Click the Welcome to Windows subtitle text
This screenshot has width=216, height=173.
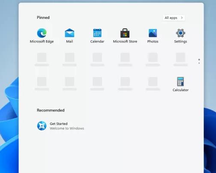(67, 128)
